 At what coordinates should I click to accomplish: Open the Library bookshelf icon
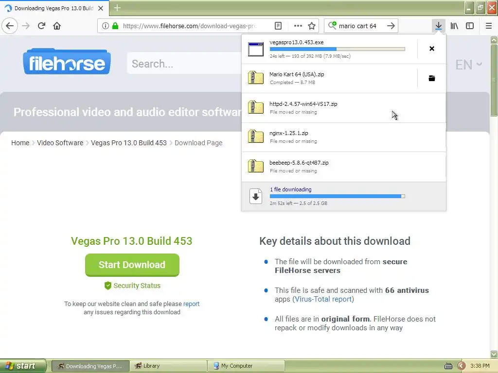coord(455,26)
